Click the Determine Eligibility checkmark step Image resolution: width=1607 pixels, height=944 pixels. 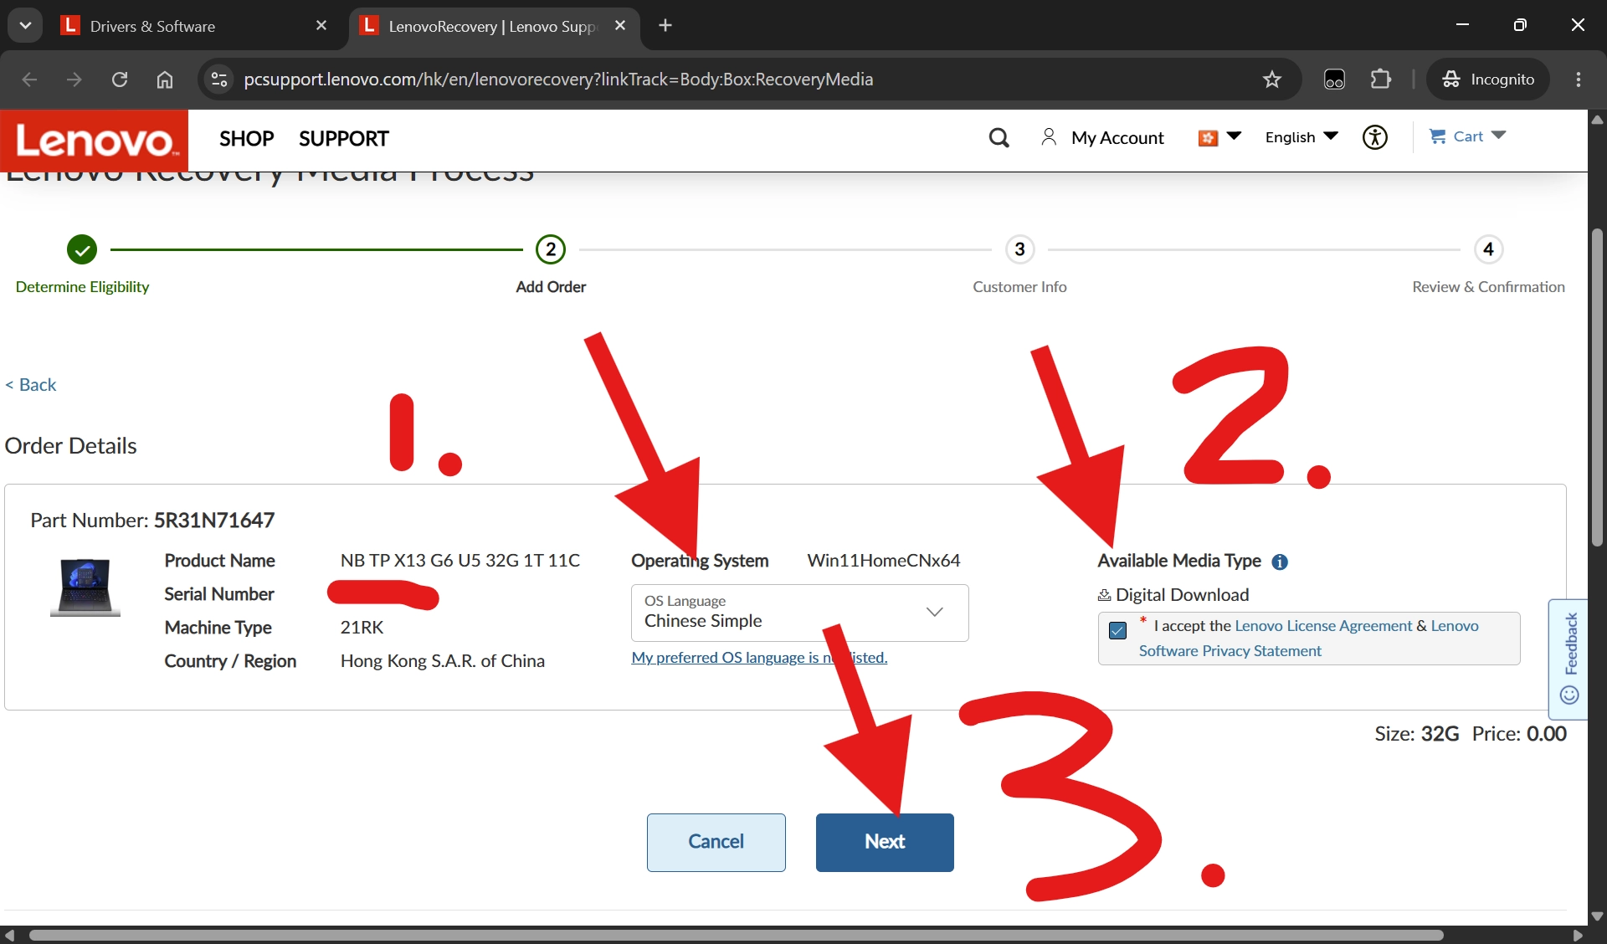click(82, 249)
